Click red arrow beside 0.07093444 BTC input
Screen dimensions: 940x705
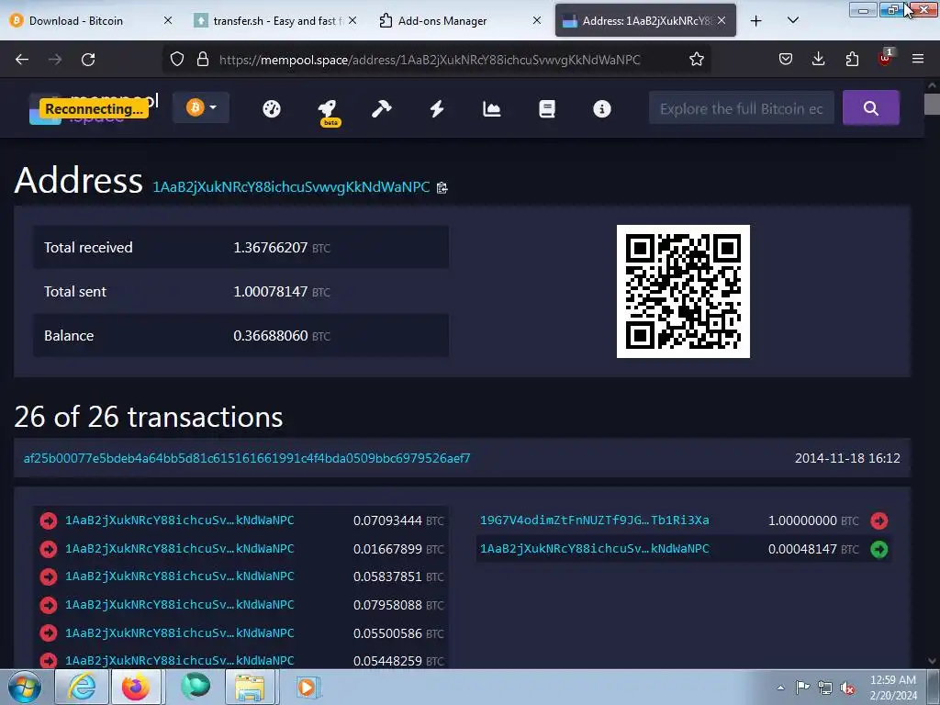49,521
